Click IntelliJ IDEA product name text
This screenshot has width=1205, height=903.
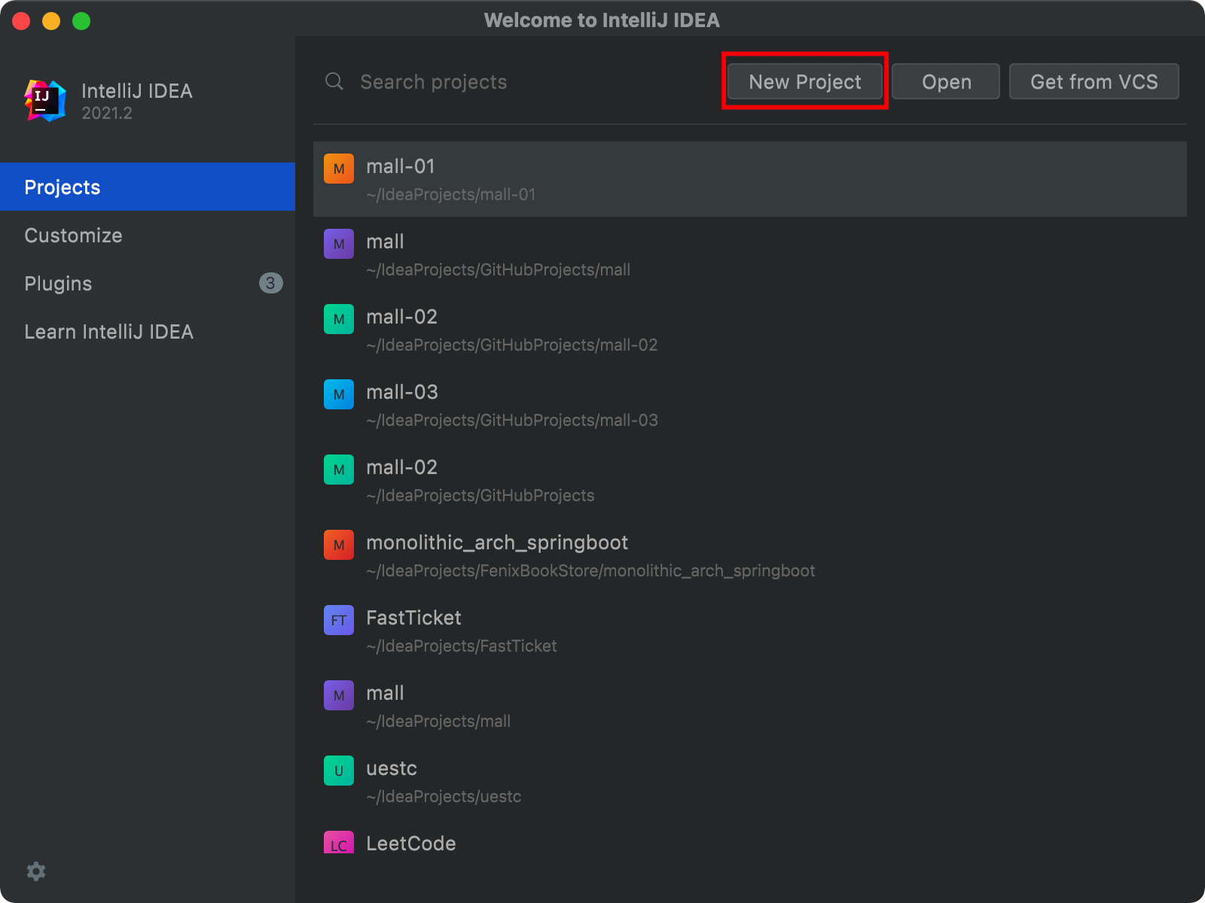(x=137, y=91)
